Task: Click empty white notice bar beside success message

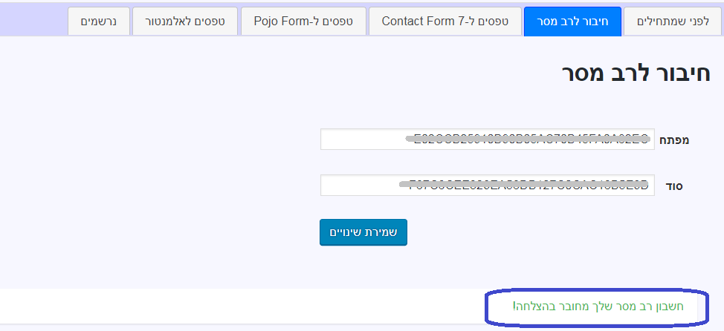Action: pos(223,306)
